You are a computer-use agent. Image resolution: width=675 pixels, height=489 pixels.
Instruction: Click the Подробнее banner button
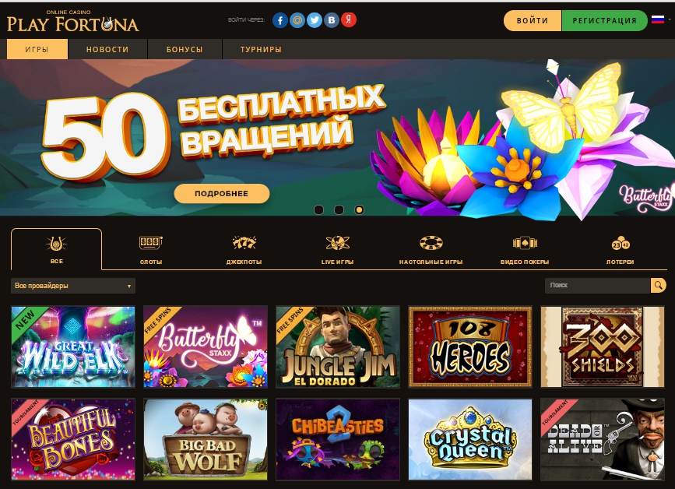tap(222, 194)
